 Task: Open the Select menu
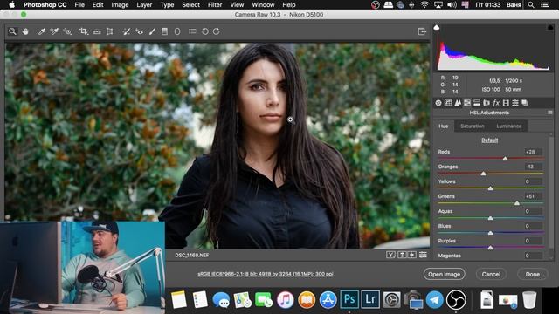[x=190, y=5]
